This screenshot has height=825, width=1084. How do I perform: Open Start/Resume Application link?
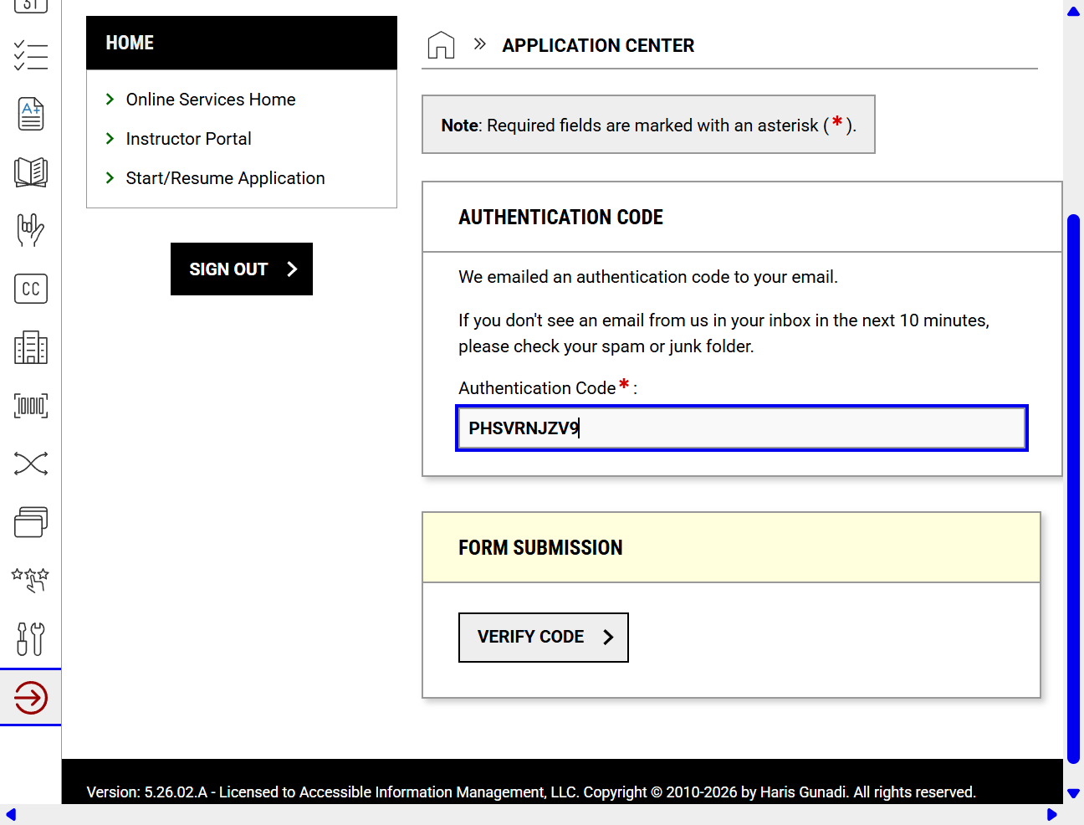pos(225,178)
